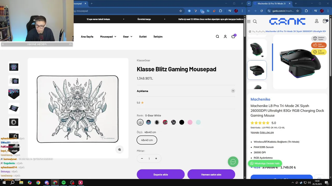
Task: Select the first mousepad thumbnail image
Action: (x=14, y=67)
